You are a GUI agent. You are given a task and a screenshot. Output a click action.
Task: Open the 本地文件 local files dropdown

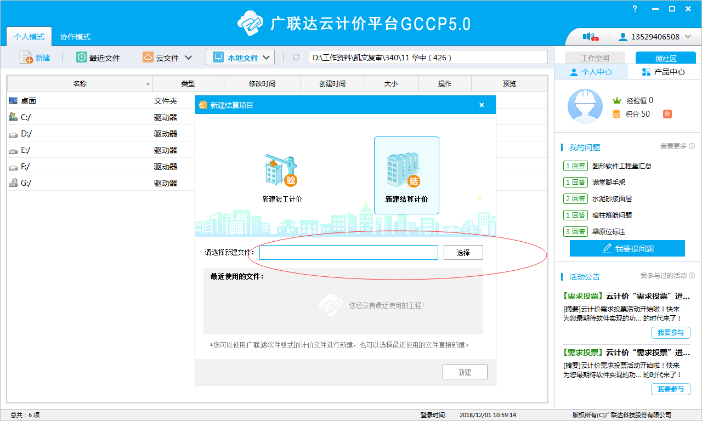click(x=240, y=57)
